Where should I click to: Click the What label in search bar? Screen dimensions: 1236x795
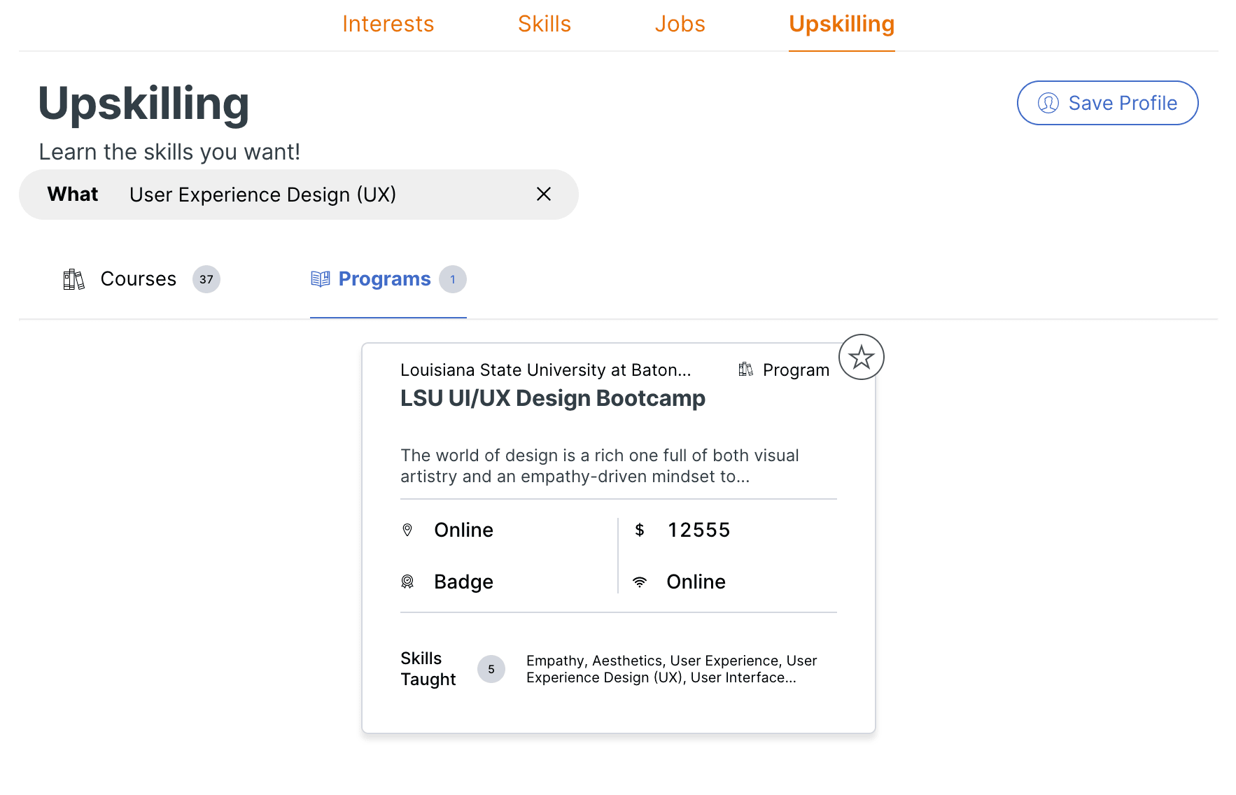pos(73,194)
